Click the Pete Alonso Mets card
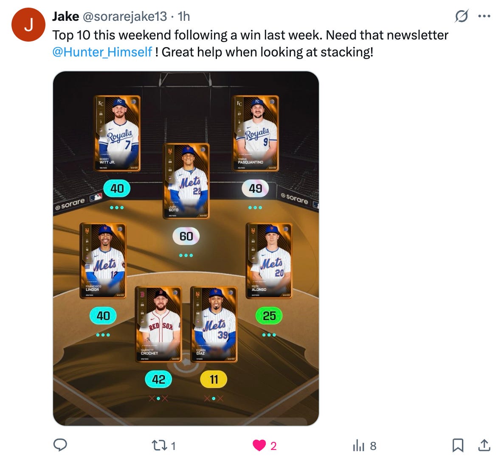 269,261
